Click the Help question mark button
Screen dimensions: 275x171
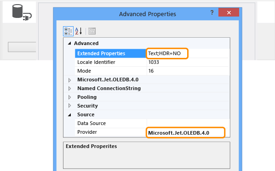click(212, 12)
